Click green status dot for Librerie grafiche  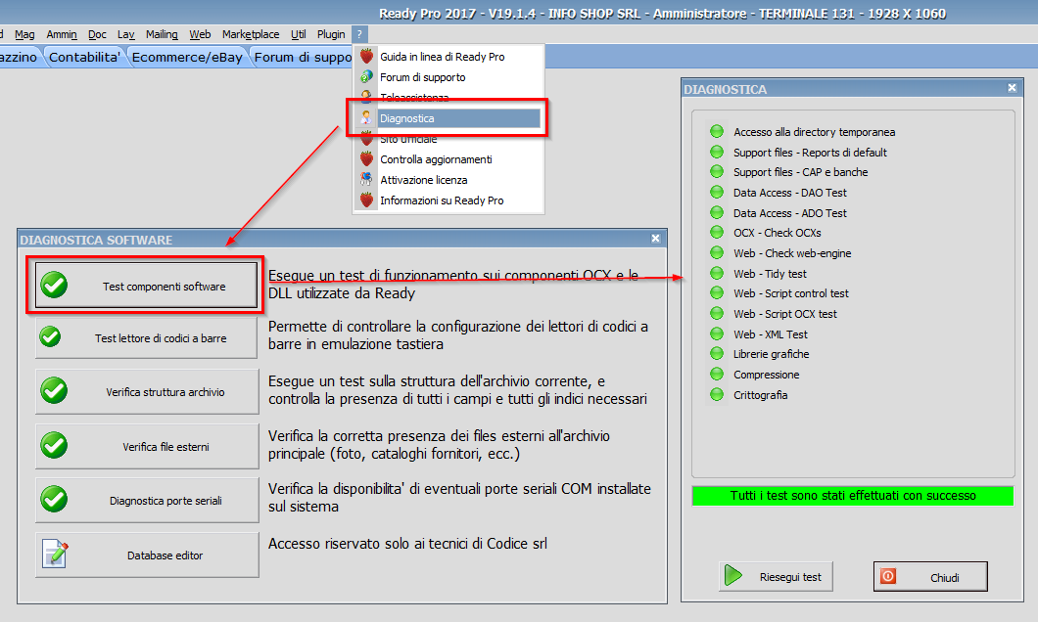tap(716, 354)
